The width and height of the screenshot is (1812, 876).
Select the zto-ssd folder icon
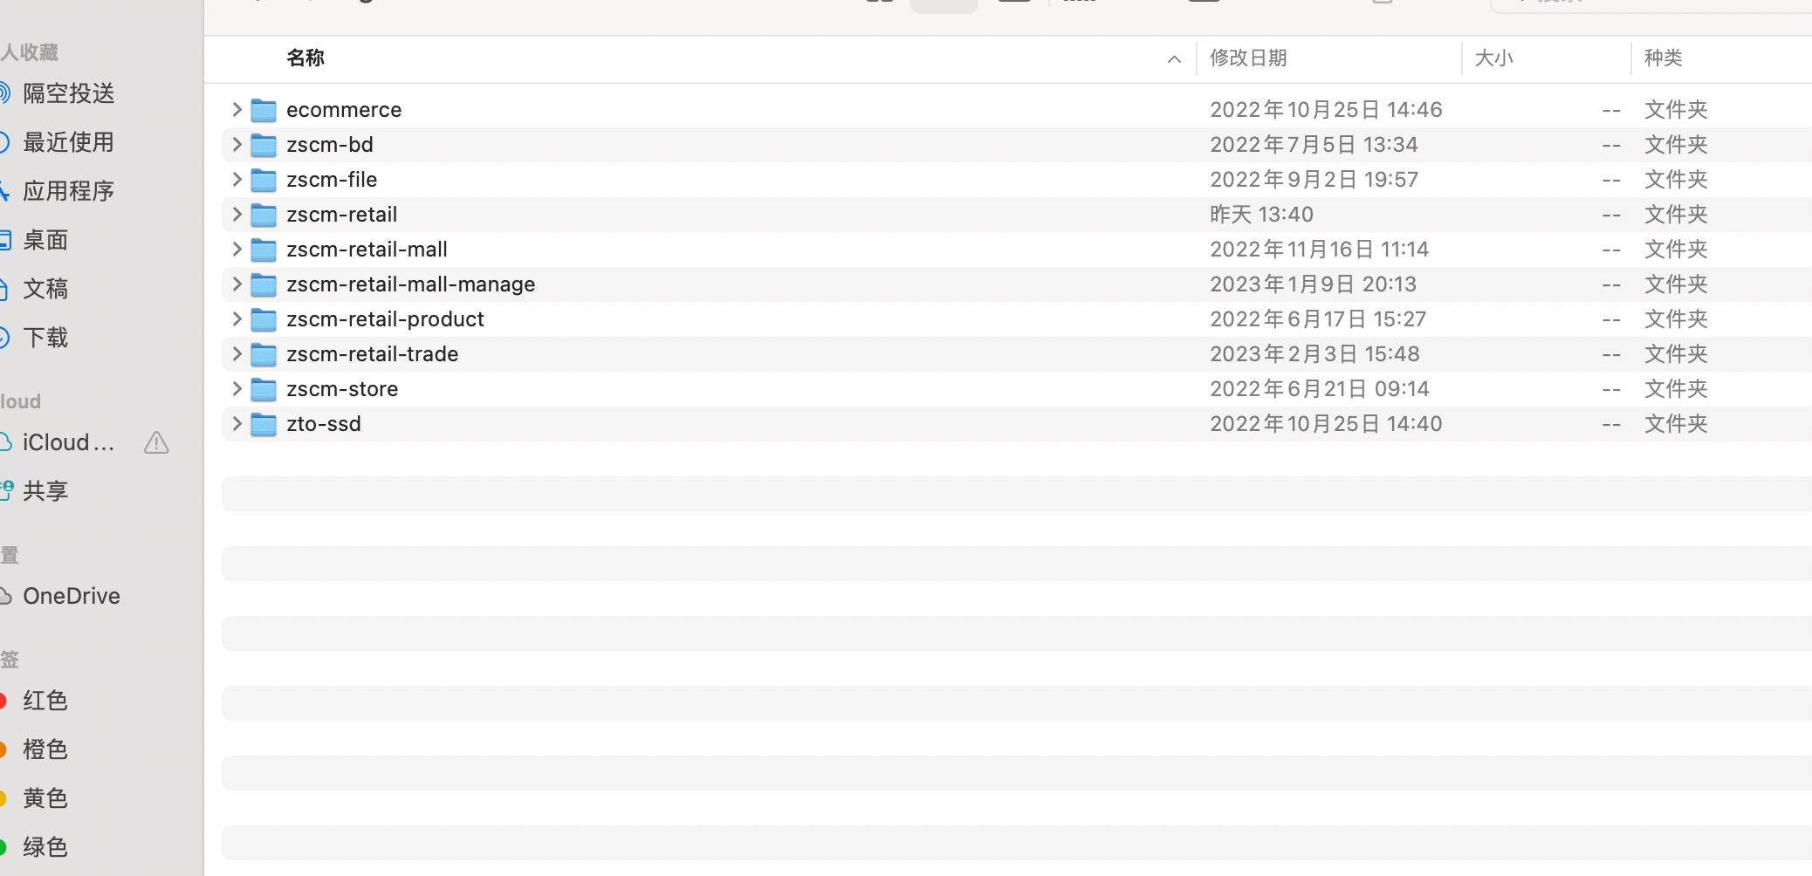click(264, 424)
